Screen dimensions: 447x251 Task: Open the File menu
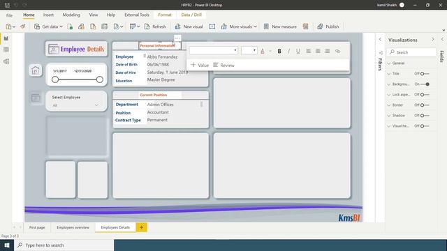pyautogui.click(x=9, y=15)
